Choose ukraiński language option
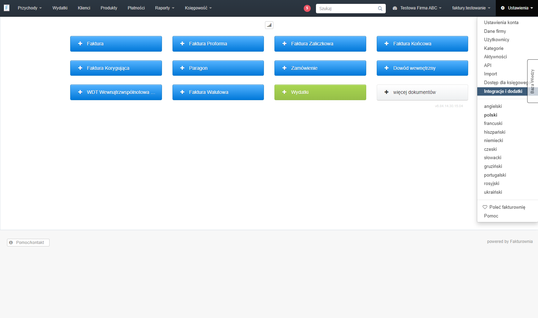This screenshot has height=318, width=538. tap(493, 192)
